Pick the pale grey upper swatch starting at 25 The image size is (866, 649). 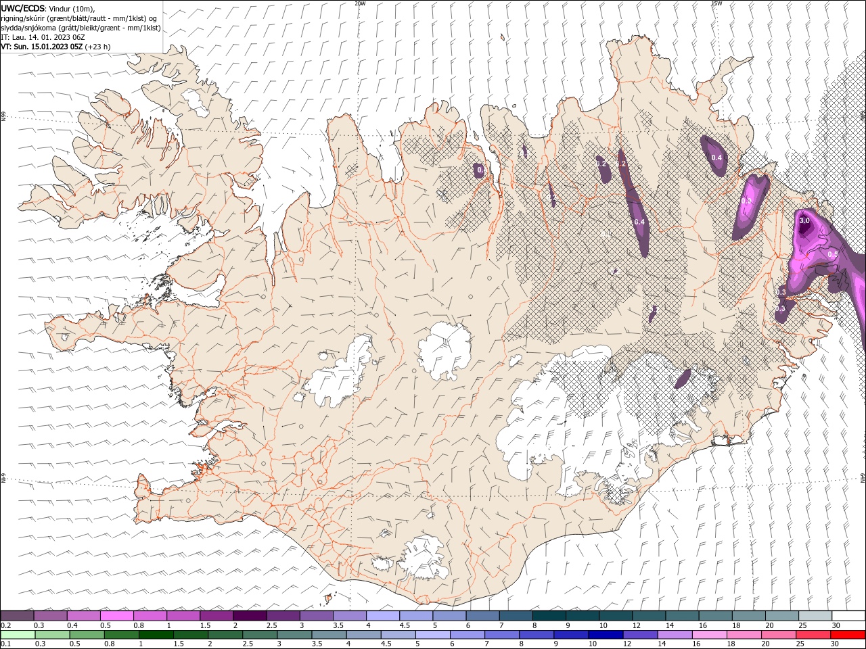[815, 616]
